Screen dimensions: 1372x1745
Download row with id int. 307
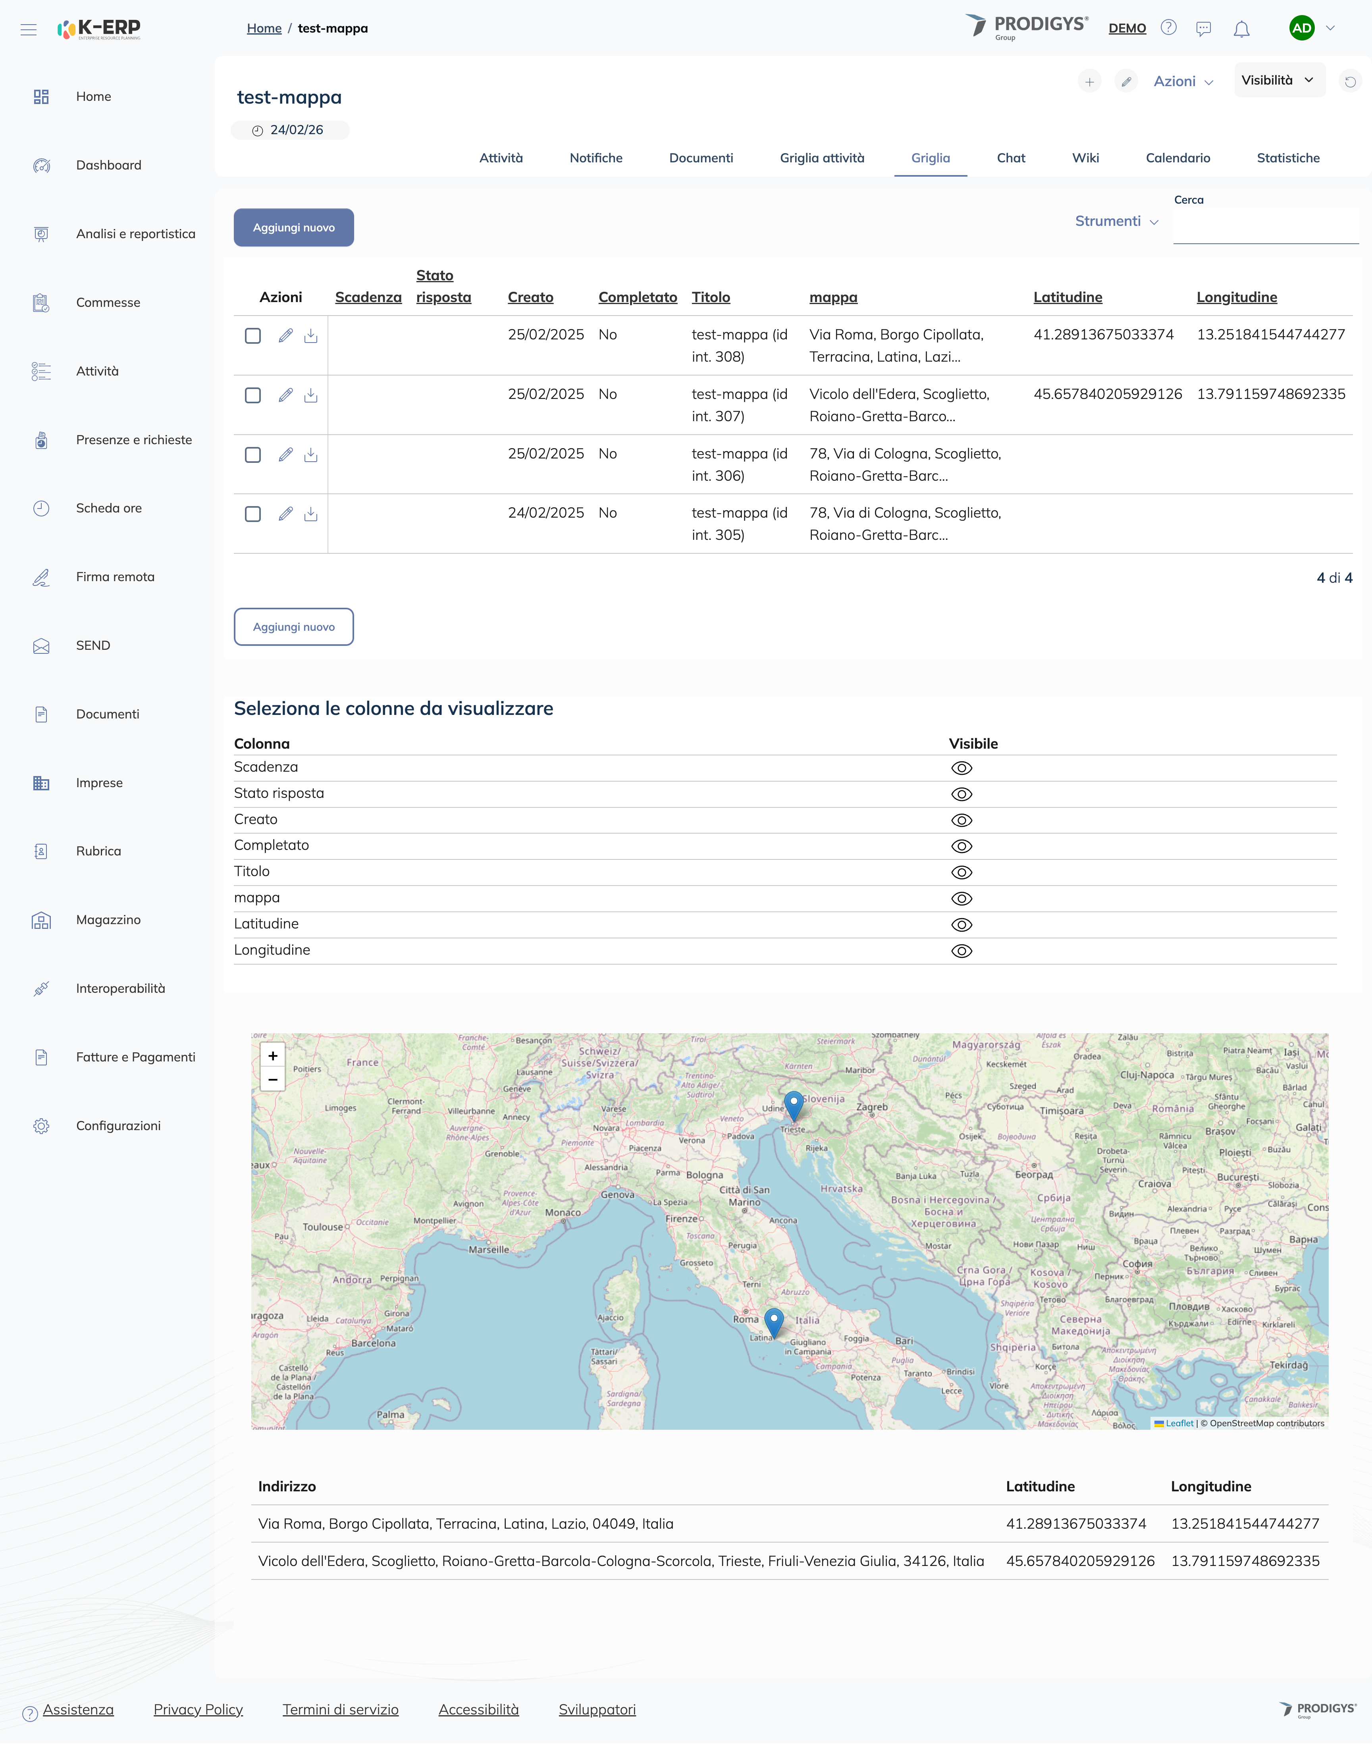pos(311,395)
